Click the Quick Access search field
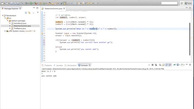This screenshot has width=194, height=109. (x=169, y=3)
